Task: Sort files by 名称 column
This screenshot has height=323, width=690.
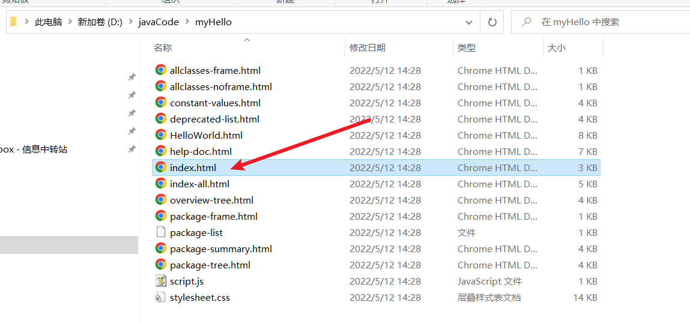Action: pyautogui.click(x=162, y=48)
